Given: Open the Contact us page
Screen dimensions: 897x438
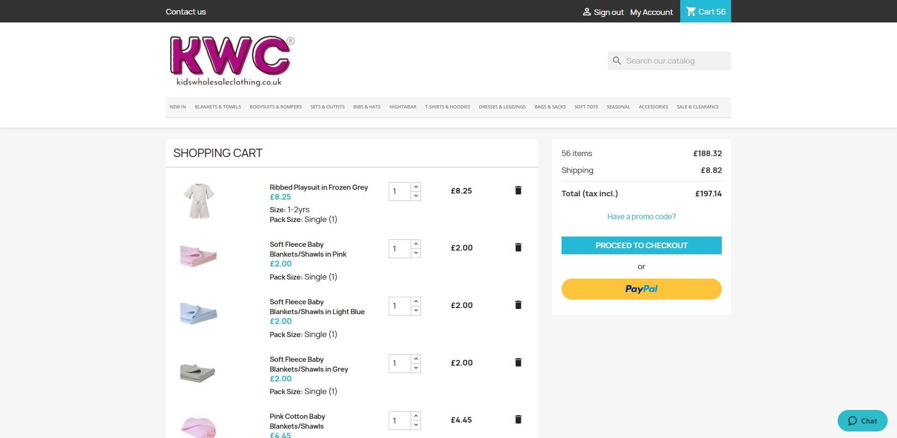Looking at the screenshot, I should (185, 12).
